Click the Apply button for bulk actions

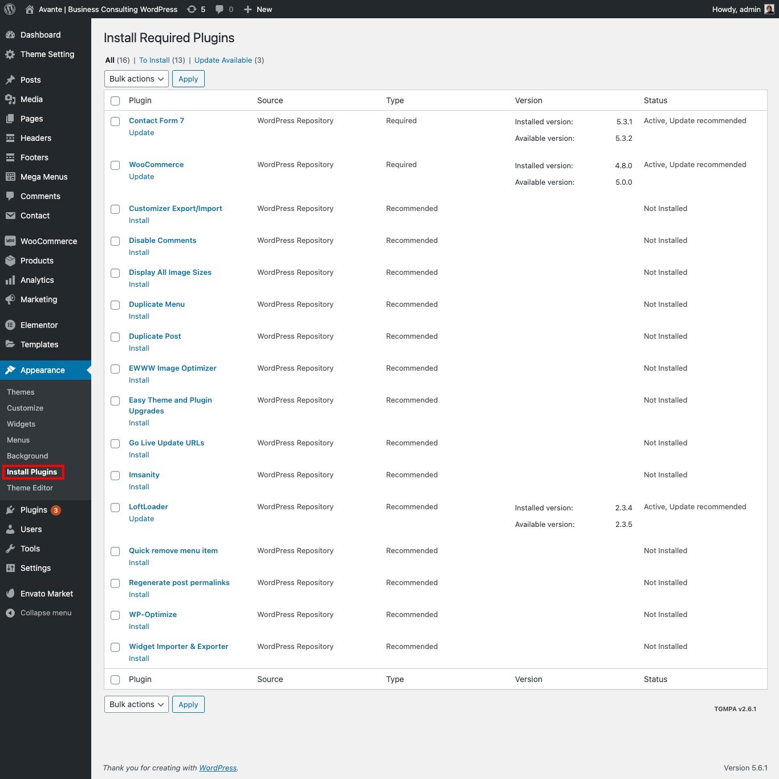coord(188,78)
